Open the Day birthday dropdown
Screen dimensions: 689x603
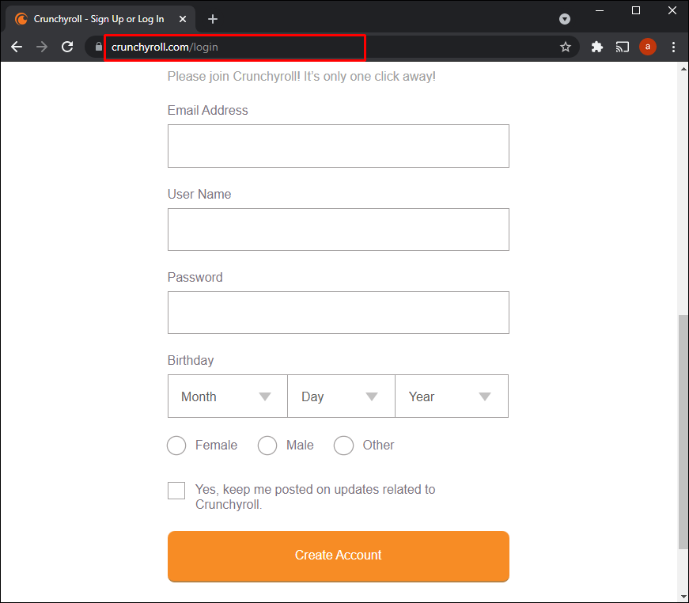pos(341,396)
